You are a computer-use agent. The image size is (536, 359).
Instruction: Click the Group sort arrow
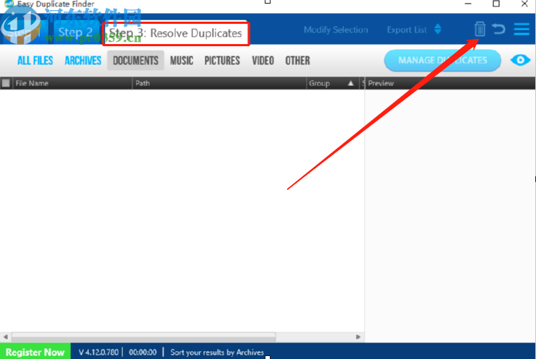click(351, 83)
